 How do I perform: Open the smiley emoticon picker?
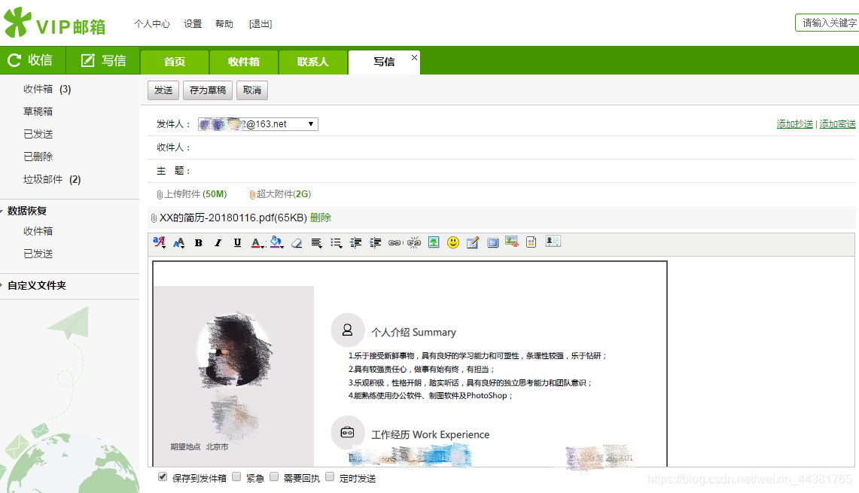pyautogui.click(x=453, y=242)
